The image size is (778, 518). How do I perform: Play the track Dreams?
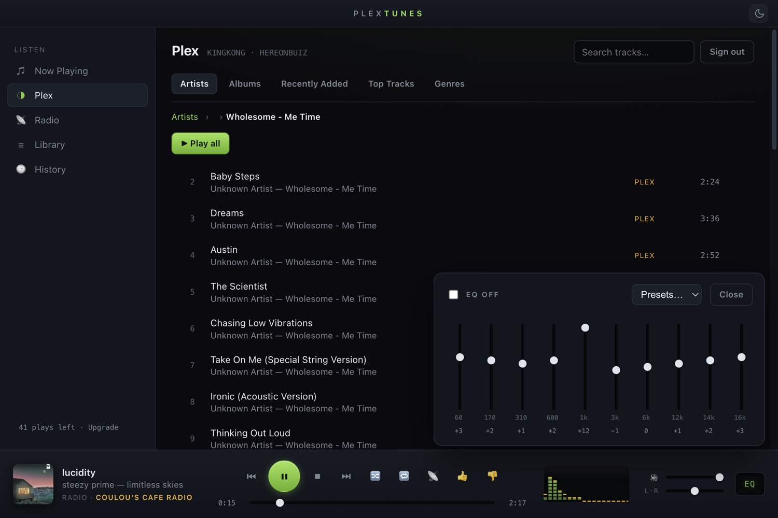coord(463,219)
